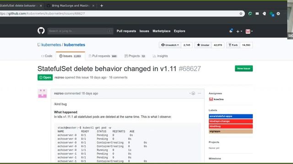The image size is (293, 164).
Task: Switch to Bring MaxSurge browser tab
Action: tap(71, 5)
